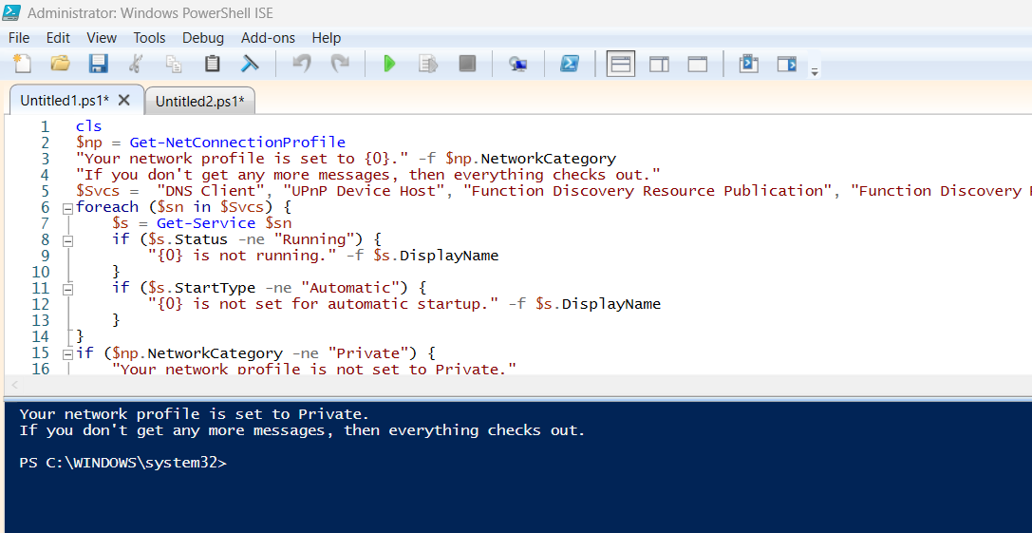Show the script pane maximized
Image resolution: width=1032 pixels, height=533 pixels.
(x=698, y=64)
